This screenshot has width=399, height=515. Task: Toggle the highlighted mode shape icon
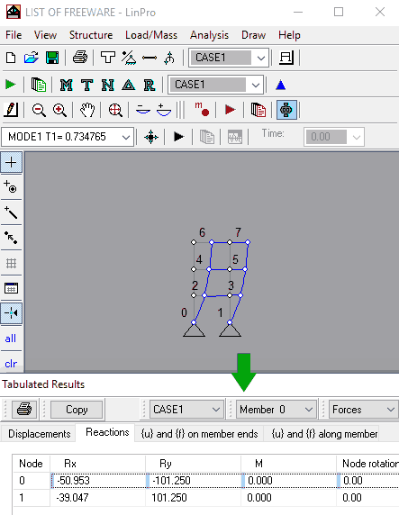(286, 110)
